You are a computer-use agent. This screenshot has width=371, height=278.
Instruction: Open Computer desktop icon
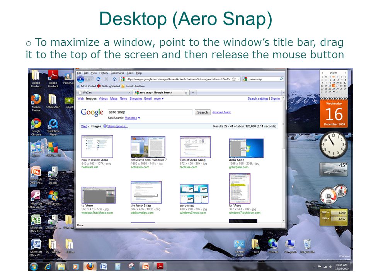pyautogui.click(x=290, y=246)
